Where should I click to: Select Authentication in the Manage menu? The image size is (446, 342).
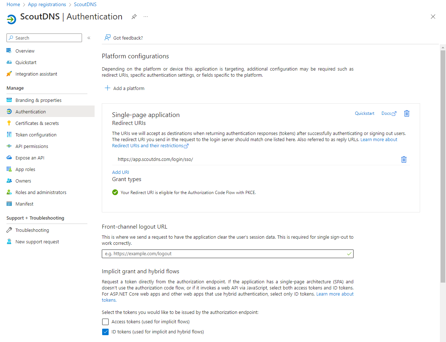coord(47,112)
